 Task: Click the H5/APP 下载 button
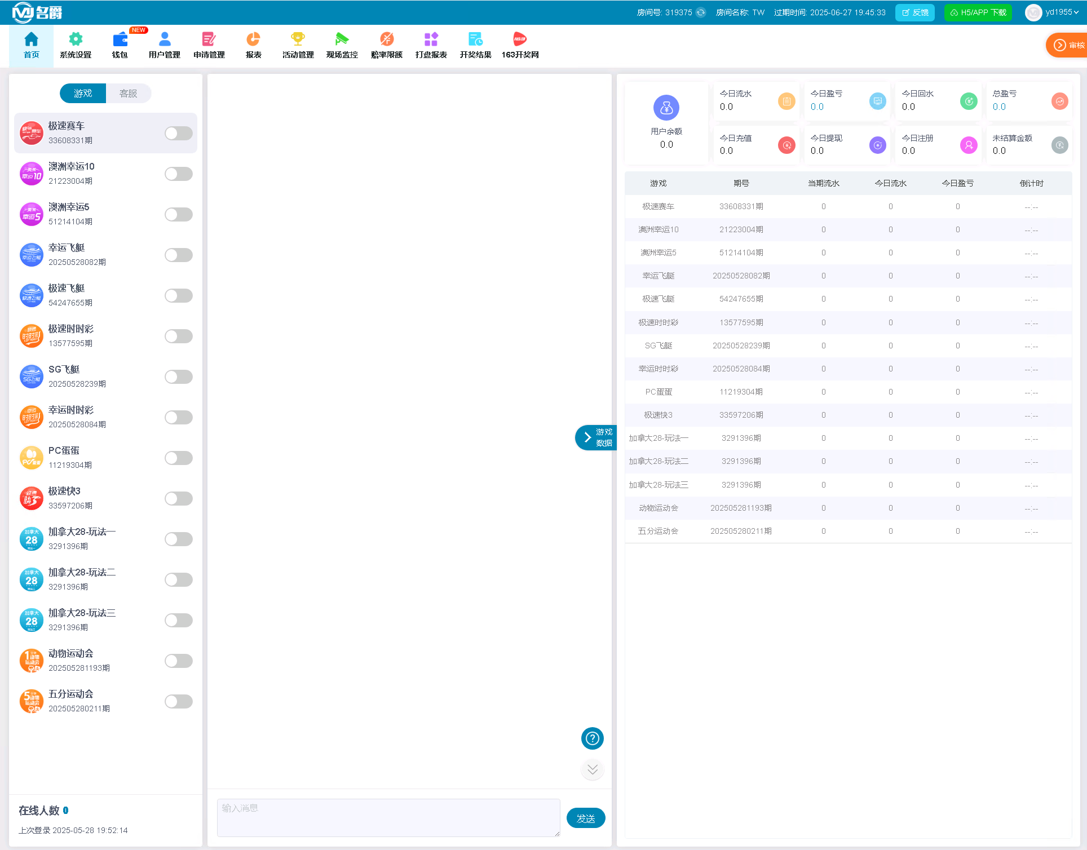click(978, 12)
